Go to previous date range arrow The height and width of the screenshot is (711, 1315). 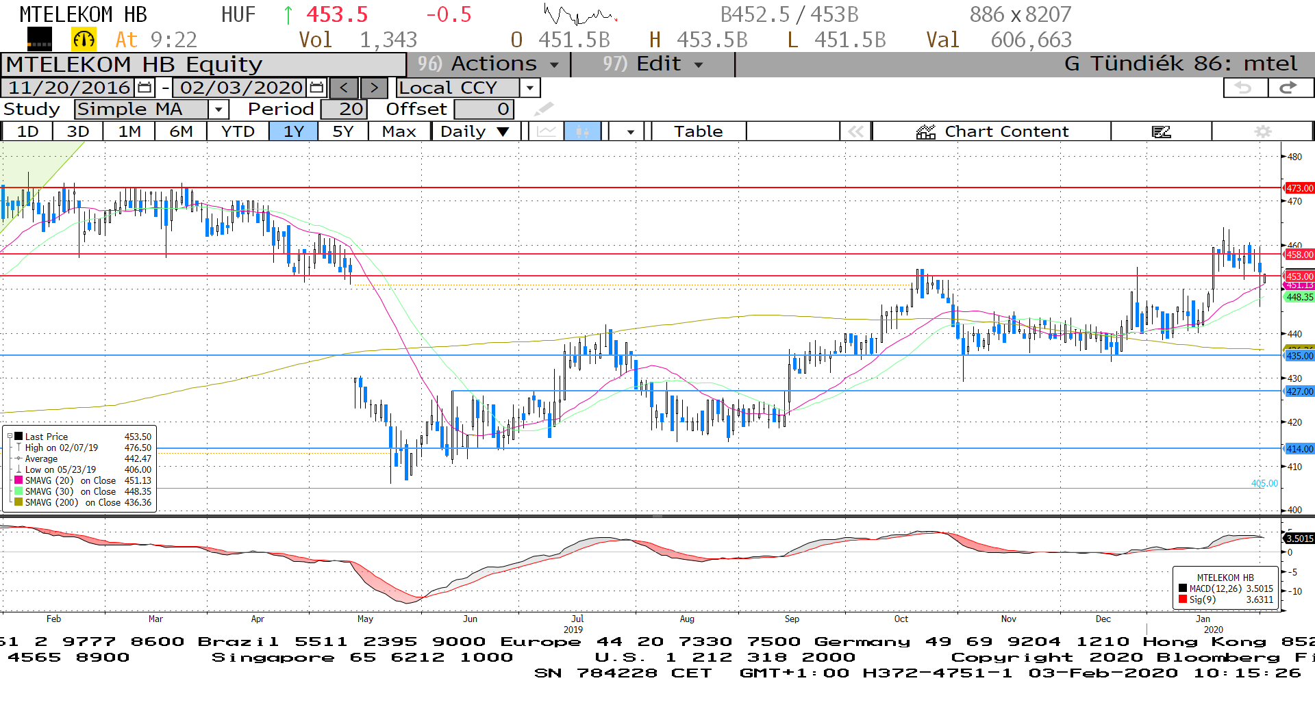click(345, 88)
